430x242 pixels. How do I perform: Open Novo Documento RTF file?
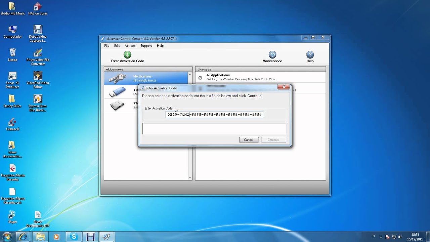[x=38, y=219]
